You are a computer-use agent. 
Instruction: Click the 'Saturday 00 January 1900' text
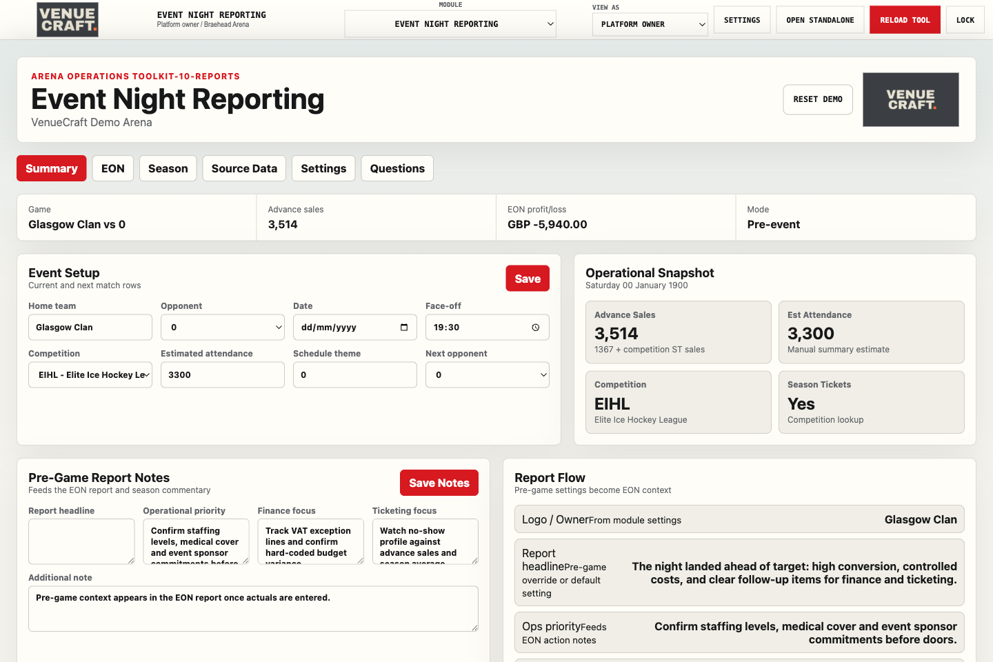[x=636, y=285]
